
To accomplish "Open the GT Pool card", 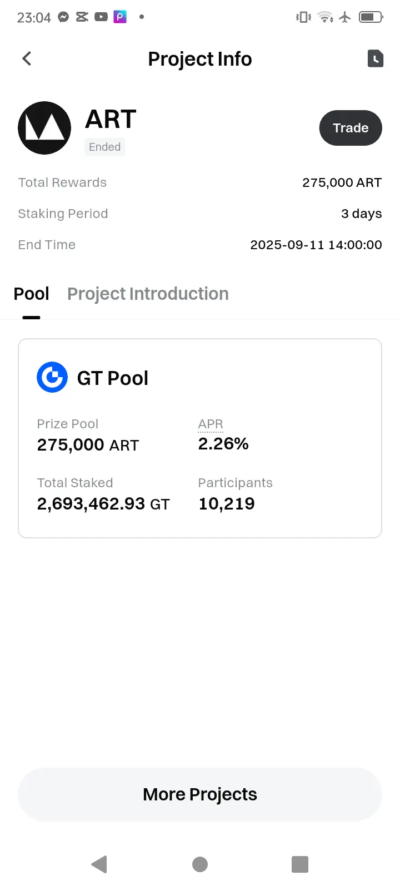I will coord(200,438).
